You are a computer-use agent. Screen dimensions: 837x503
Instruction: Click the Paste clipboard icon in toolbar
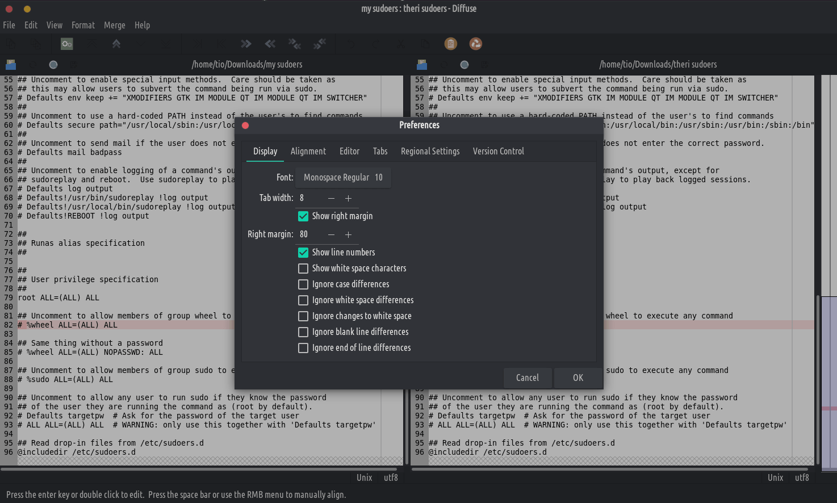pyautogui.click(x=451, y=44)
